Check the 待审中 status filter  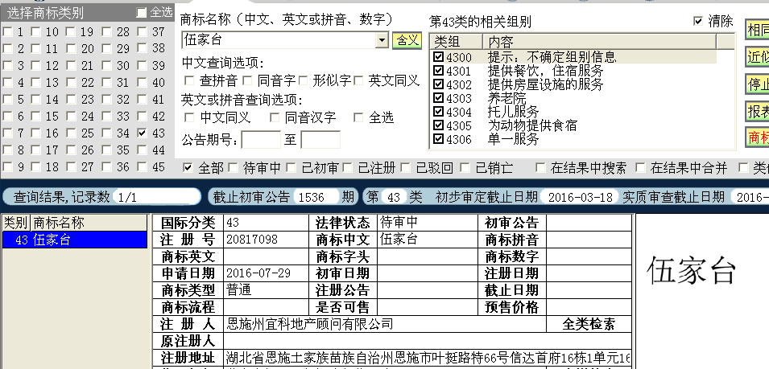point(233,168)
